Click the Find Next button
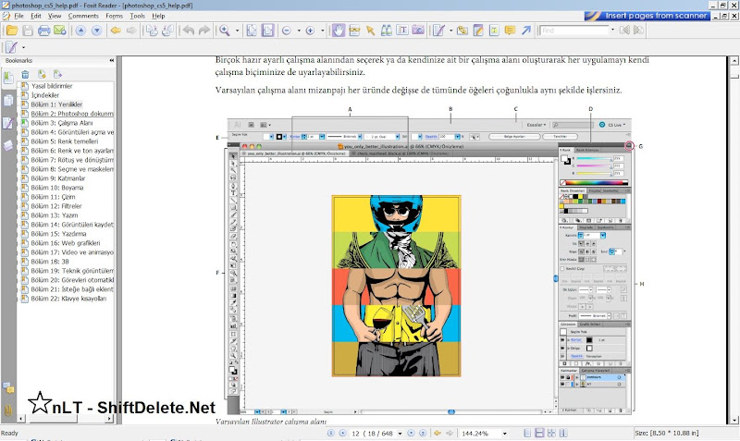This screenshot has width=740, height=441. point(638,31)
